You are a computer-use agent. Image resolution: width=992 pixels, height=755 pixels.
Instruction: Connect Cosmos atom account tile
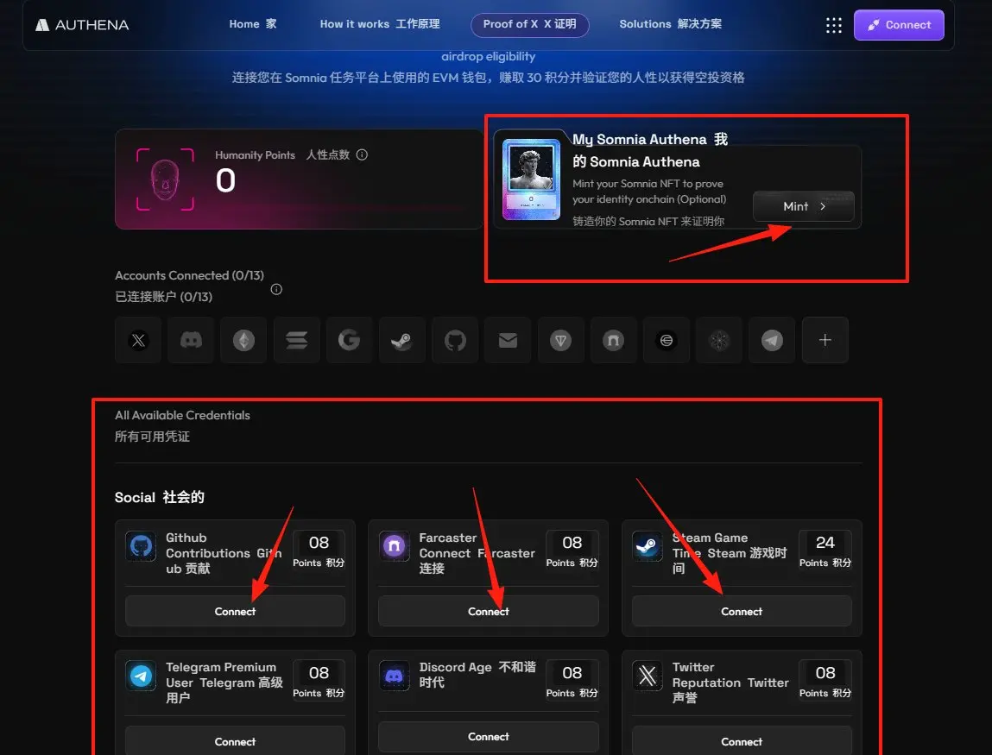pyautogui.click(x=718, y=340)
